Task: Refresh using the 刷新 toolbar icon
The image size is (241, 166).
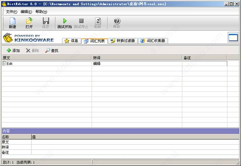Action: point(98,23)
